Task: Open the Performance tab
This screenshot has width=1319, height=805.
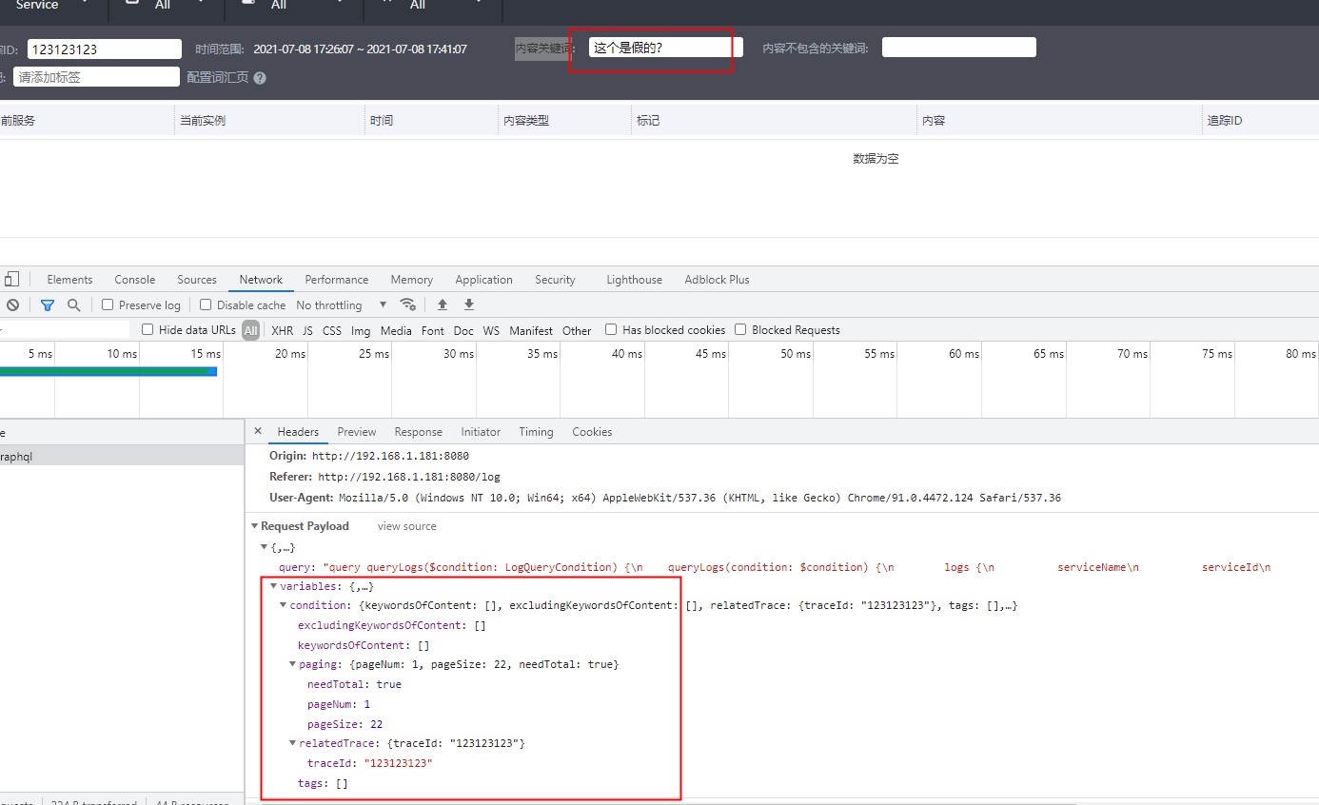Action: point(337,280)
